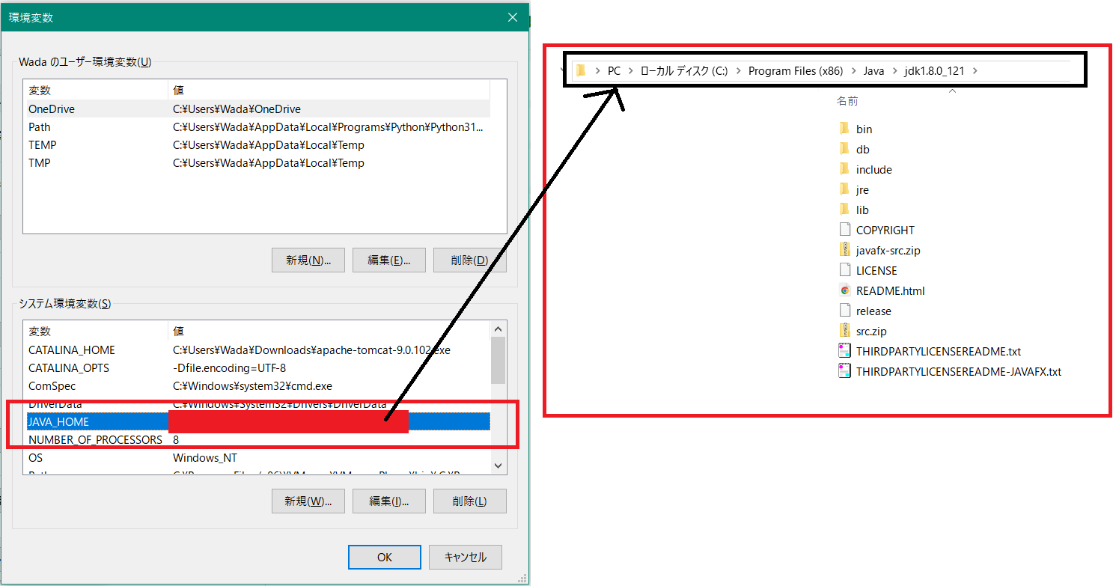Click the OK button to save variables
This screenshot has width=1113, height=586.
pyautogui.click(x=384, y=557)
